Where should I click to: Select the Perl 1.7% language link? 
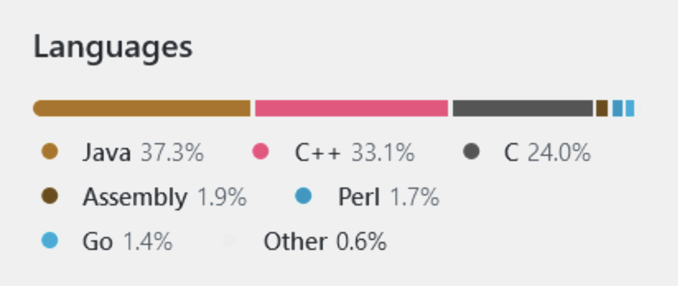tap(388, 197)
